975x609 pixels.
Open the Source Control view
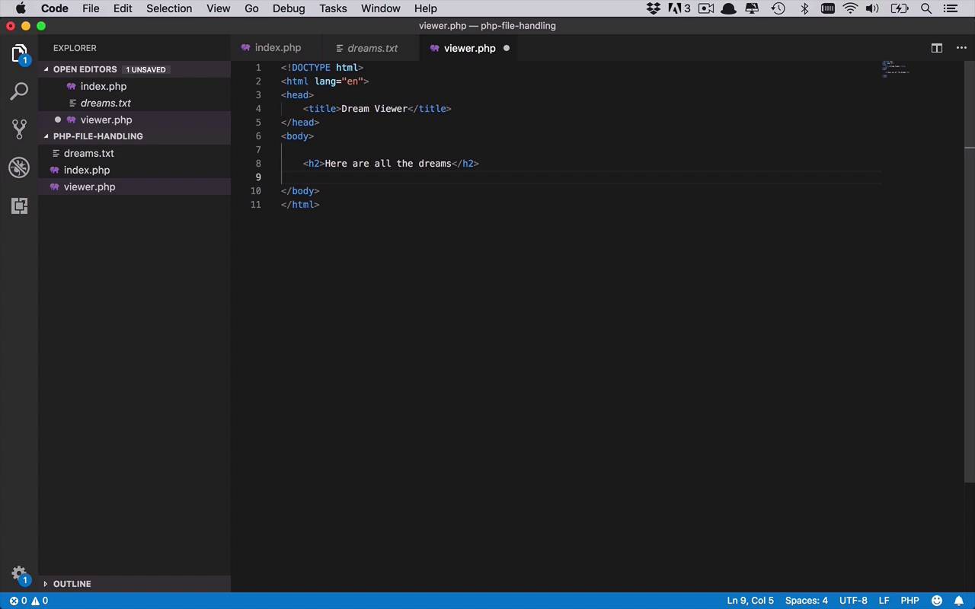(x=19, y=129)
